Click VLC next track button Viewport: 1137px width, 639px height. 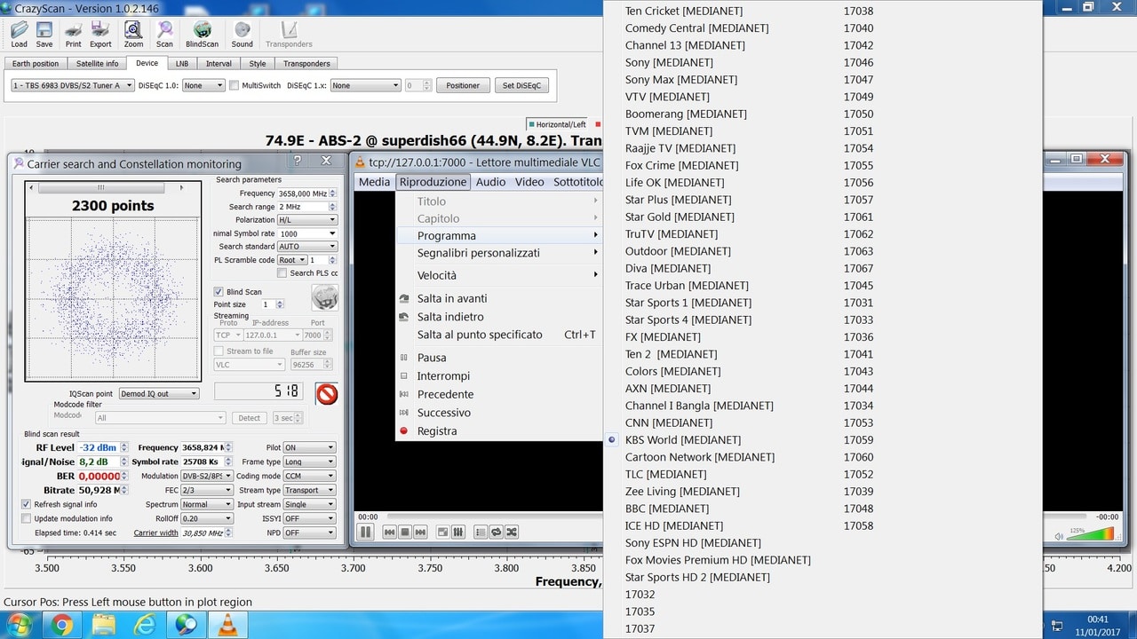(420, 532)
